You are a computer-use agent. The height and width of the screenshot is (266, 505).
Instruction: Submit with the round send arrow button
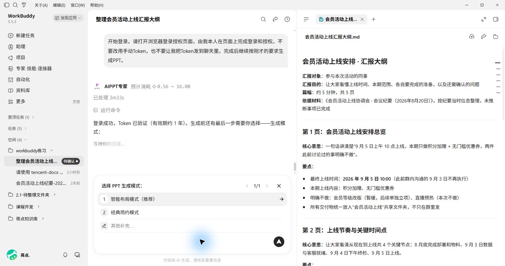[x=279, y=242]
